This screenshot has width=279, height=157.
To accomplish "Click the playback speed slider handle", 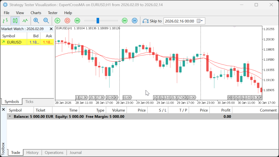I will pyautogui.click(x=98, y=21).
